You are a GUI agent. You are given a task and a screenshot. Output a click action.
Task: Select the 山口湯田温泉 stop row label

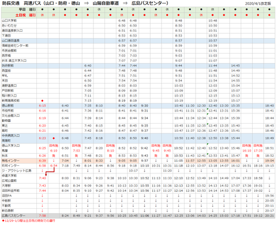pos(11,40)
